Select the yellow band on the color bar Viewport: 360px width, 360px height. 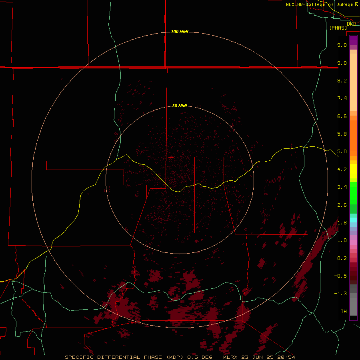(353, 171)
